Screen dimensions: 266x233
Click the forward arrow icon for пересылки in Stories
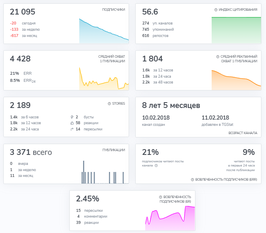click(72, 129)
